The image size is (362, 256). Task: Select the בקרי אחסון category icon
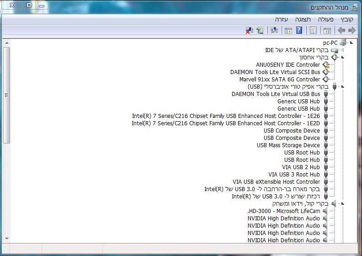[x=335, y=57]
